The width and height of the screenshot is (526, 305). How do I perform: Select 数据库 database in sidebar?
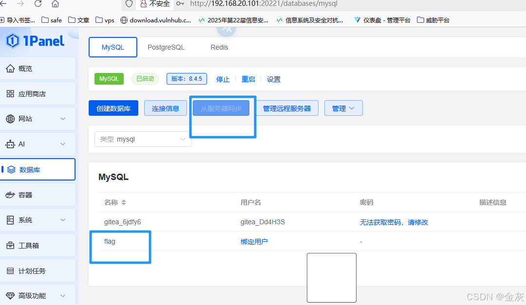pyautogui.click(x=38, y=169)
